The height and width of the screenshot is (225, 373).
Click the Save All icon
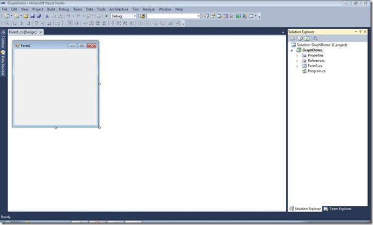point(39,16)
